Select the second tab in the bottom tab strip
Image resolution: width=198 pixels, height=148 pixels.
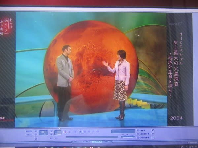coord(87,142)
